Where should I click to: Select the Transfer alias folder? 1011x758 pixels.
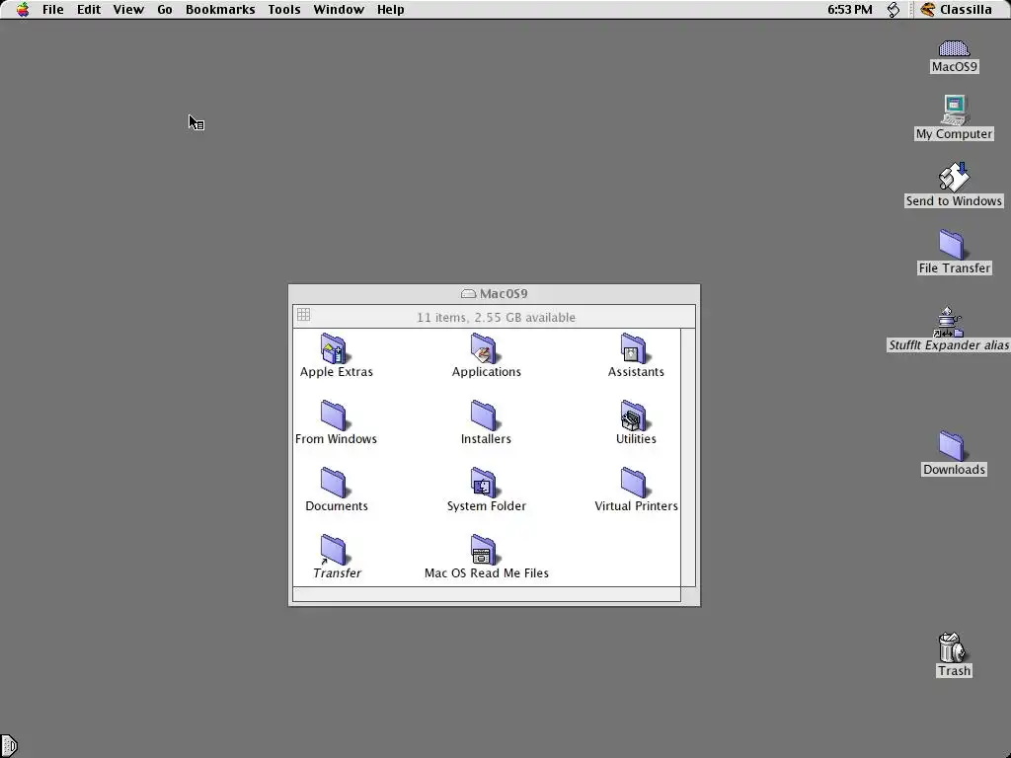334,550
